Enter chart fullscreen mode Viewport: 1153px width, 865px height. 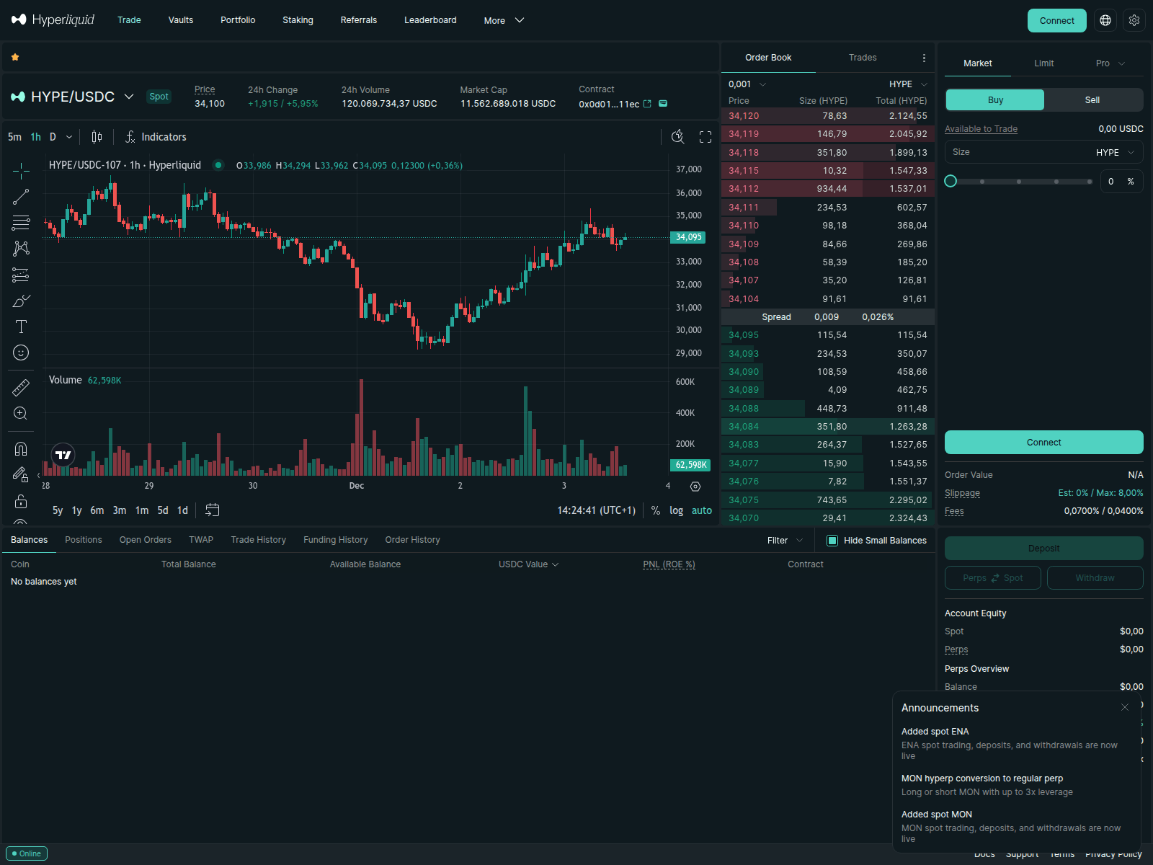coord(705,137)
